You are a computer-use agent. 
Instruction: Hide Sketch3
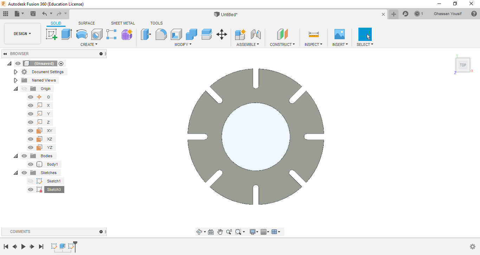point(31,189)
